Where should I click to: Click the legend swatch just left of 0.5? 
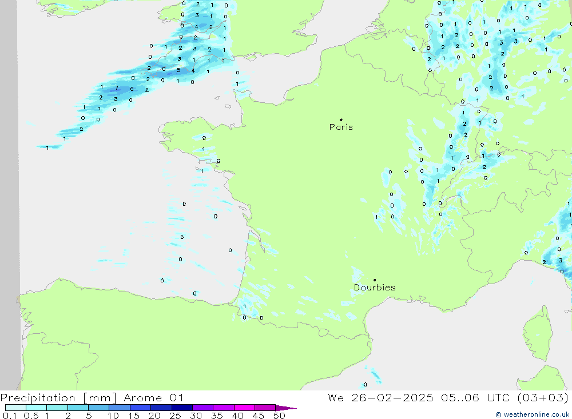pos(15,408)
